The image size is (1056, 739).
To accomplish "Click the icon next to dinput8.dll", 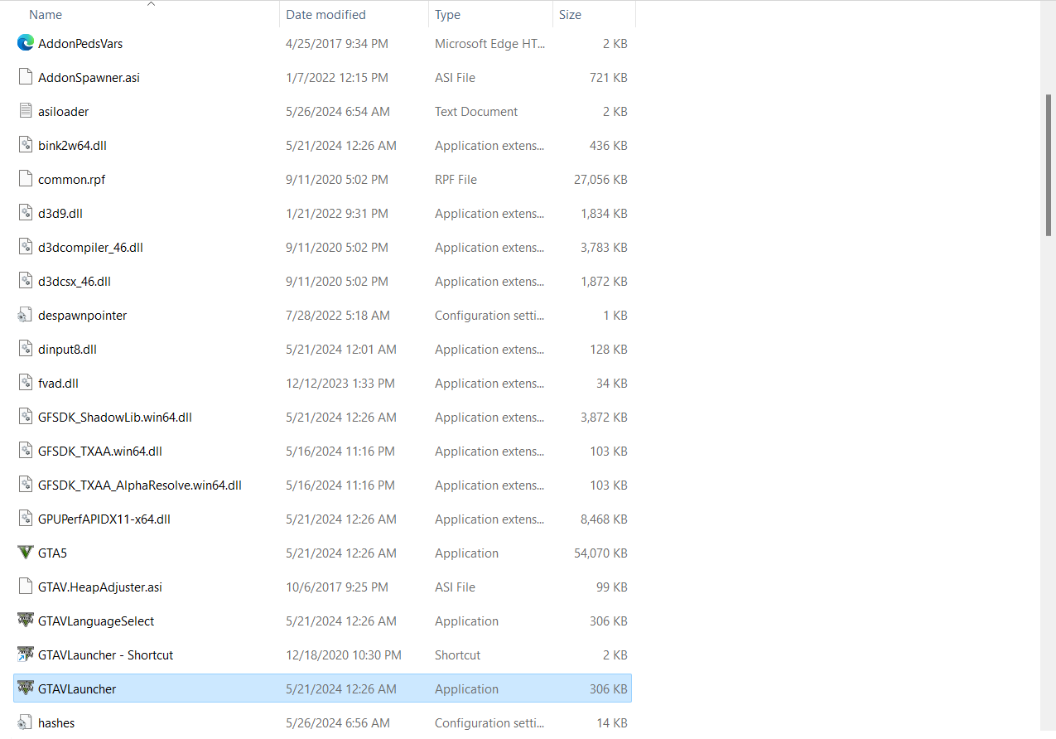I will click(26, 349).
